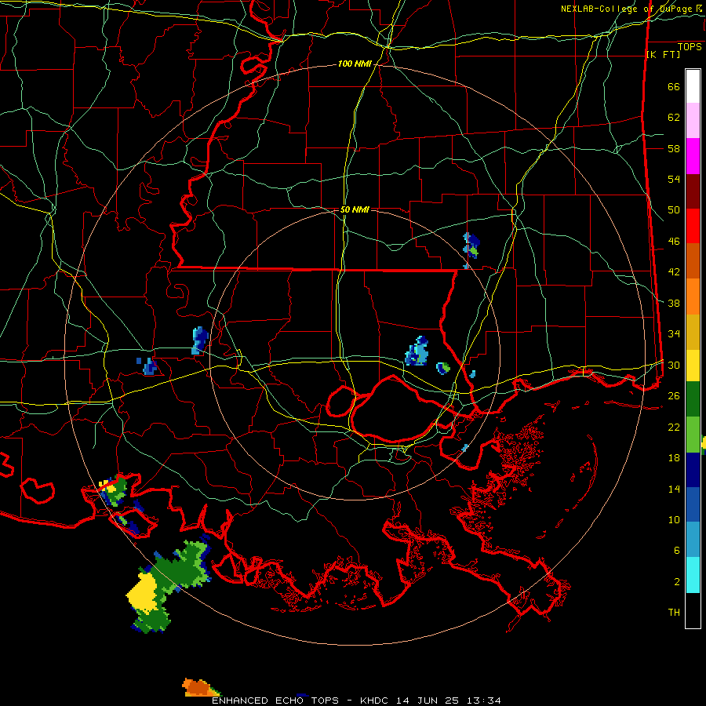Image resolution: width=706 pixels, height=706 pixels.
Task: Click the 'TH' threshold label
Action: (674, 613)
